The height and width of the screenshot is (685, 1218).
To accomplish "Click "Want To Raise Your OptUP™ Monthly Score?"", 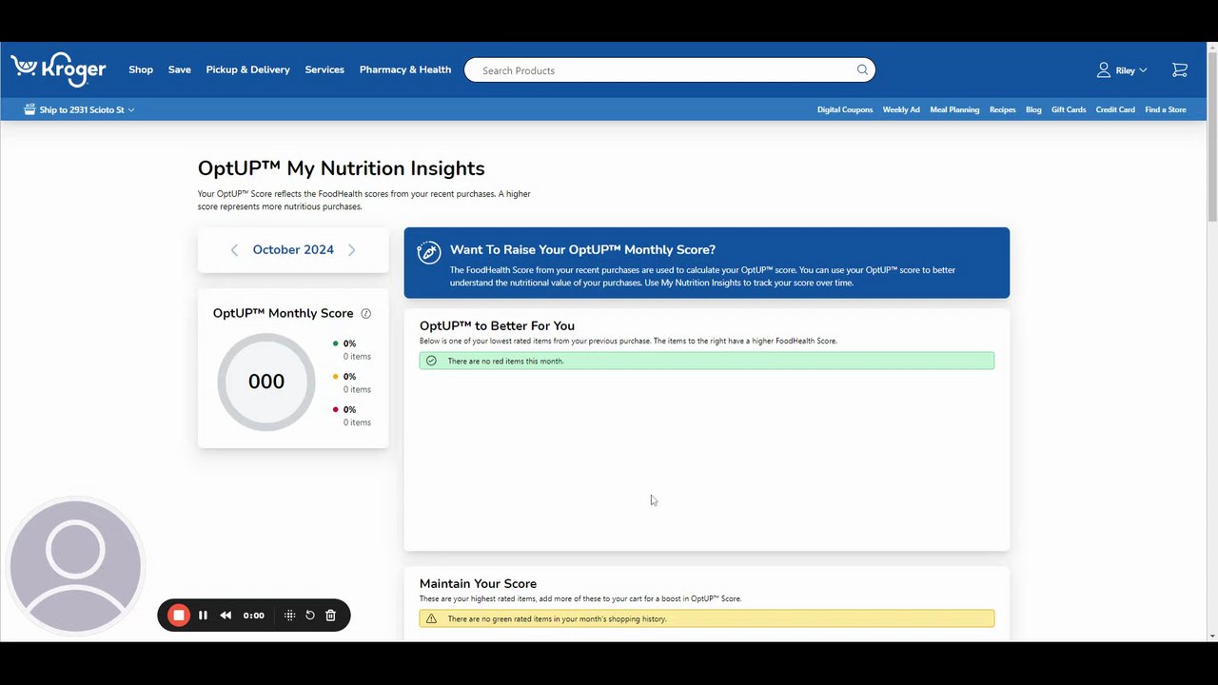I will pyautogui.click(x=582, y=249).
